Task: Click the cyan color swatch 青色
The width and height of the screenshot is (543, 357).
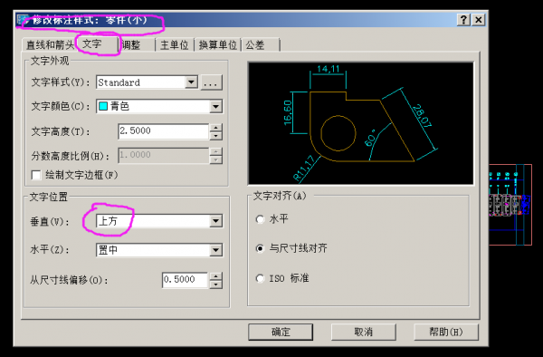Action: [103, 106]
